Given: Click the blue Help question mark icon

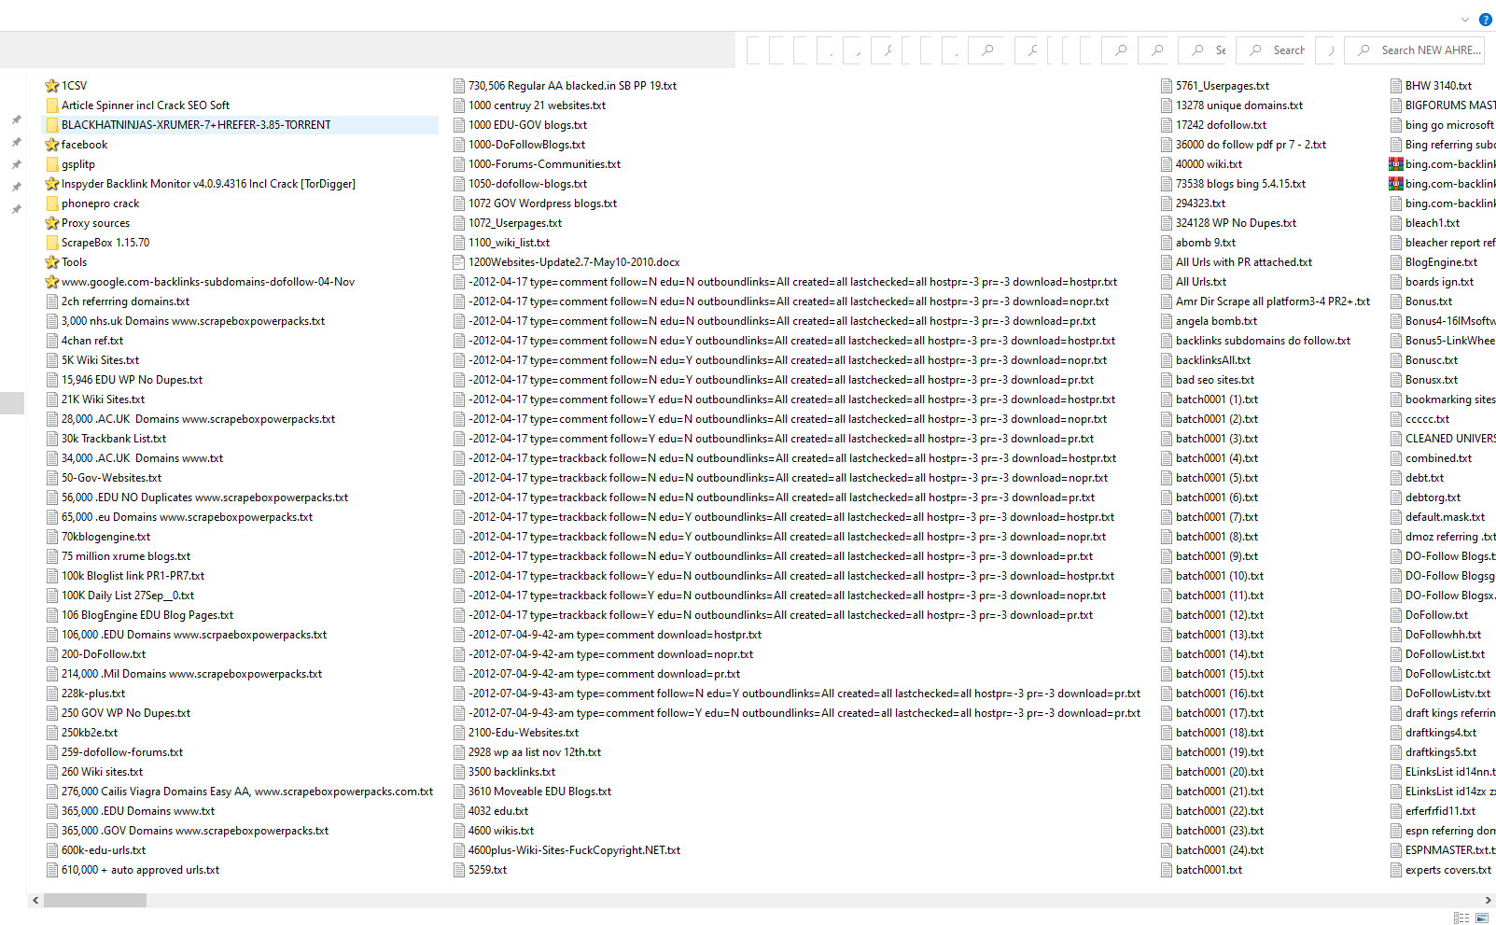Looking at the screenshot, I should pos(1485,19).
